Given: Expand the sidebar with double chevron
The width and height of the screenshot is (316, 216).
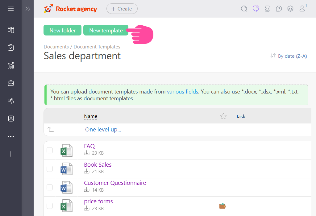Looking at the screenshot, I should point(28,9).
